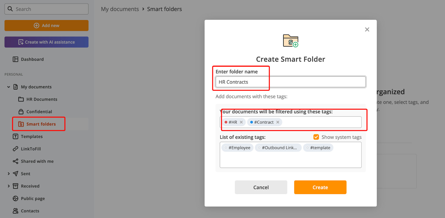The image size is (445, 218).
Task: Cancel the smart folder creation
Action: (261, 187)
